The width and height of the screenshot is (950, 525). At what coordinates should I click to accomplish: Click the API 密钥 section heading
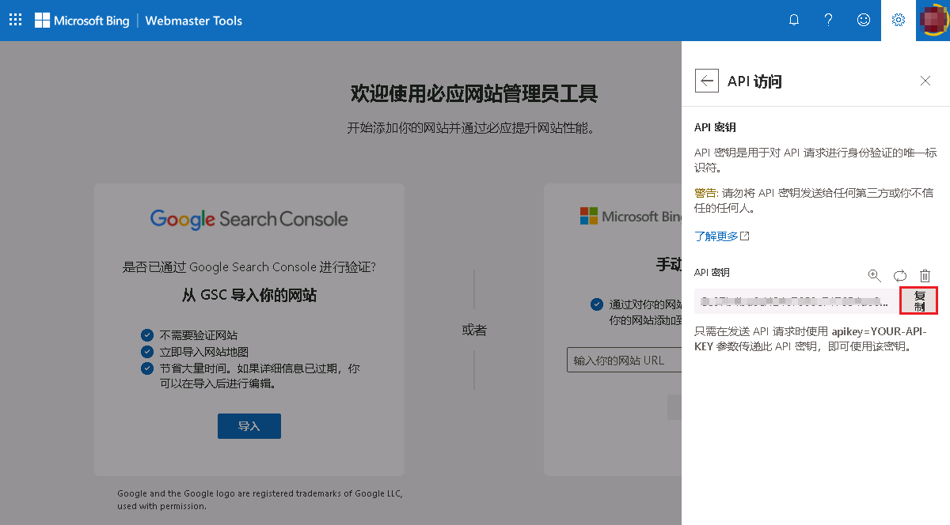pos(716,127)
